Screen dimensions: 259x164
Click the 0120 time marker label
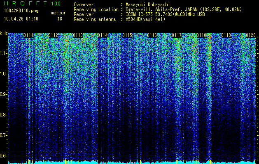[251, 35]
